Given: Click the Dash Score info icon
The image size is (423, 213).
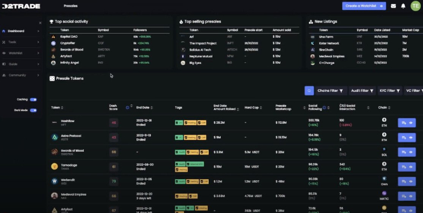Looking at the screenshot, I should 128,108.
